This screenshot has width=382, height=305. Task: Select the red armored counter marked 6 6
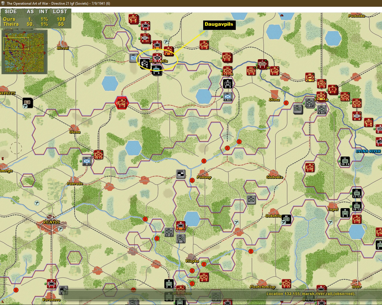tap(146, 26)
